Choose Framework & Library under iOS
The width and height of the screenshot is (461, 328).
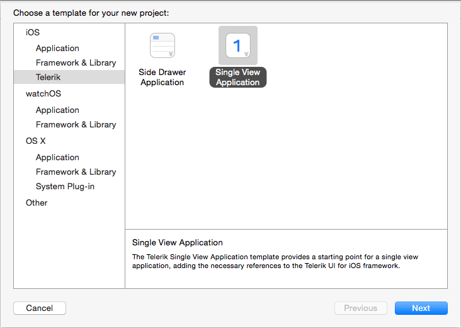tap(76, 62)
